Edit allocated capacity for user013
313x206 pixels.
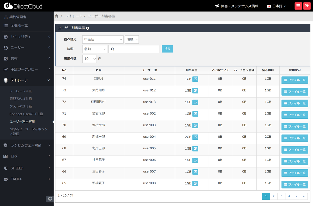(x=195, y=102)
